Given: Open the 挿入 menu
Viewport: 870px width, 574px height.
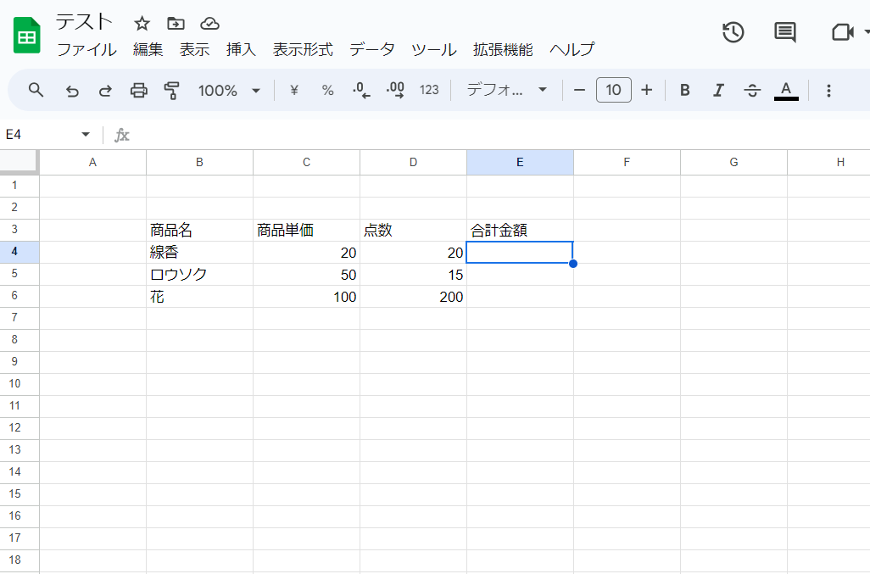Looking at the screenshot, I should point(241,49).
